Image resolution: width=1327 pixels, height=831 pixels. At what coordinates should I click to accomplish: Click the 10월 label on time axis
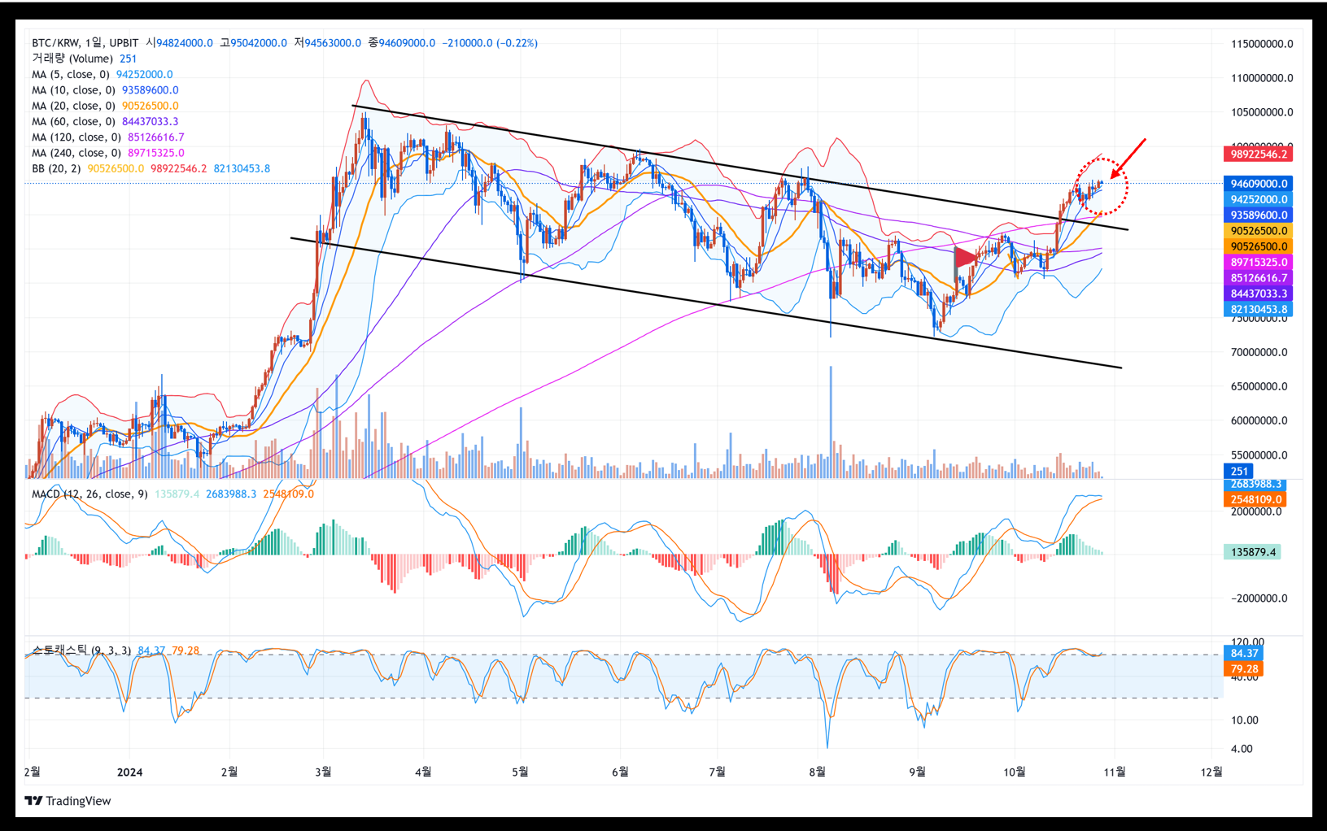(x=1015, y=772)
